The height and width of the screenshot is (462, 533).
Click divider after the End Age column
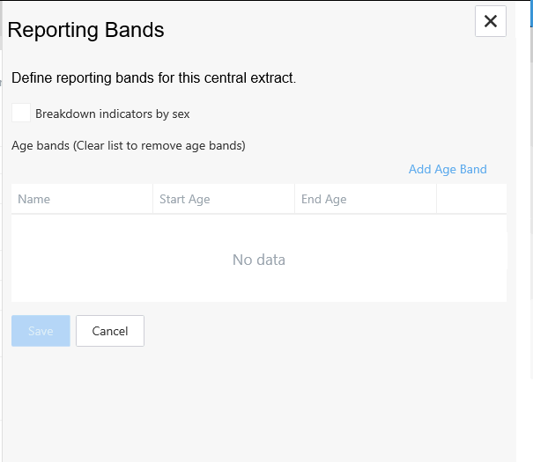coord(437,199)
